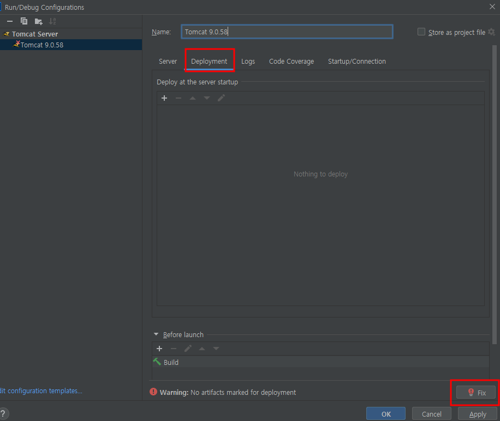Image resolution: width=500 pixels, height=421 pixels.
Task: Add a Before launch task
Action: pyautogui.click(x=159, y=349)
